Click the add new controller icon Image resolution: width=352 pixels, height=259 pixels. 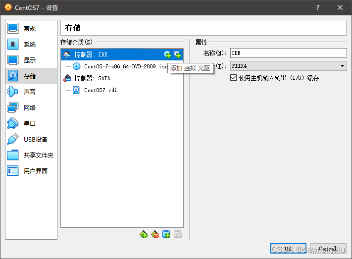[144, 235]
